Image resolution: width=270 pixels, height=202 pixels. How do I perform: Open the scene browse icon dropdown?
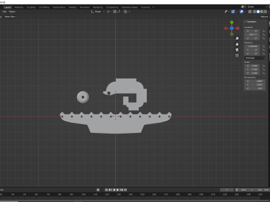pyautogui.click(x=244, y=7)
